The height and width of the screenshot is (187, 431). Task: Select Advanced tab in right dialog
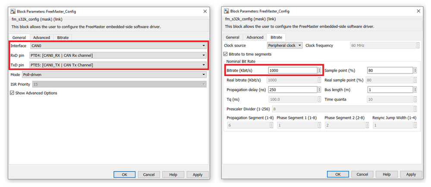pos(255,37)
